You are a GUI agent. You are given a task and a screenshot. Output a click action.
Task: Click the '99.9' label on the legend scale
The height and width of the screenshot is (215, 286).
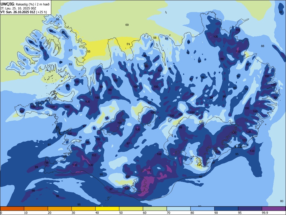click(265, 213)
